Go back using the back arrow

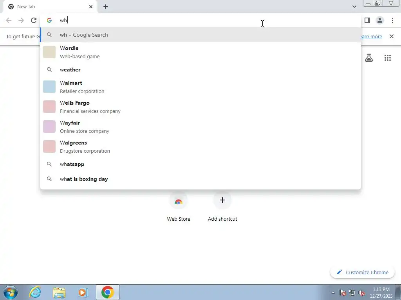(x=9, y=20)
